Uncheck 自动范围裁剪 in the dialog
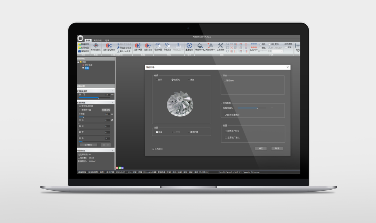Image resolution: width=376 pixels, height=223 pixels. [x=226, y=115]
